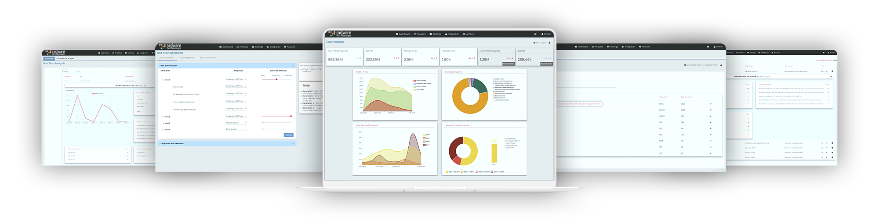Expand the row with 8865 total hits
Image resolution: width=879 pixels, height=221 pixels.
pyautogui.click(x=710, y=104)
